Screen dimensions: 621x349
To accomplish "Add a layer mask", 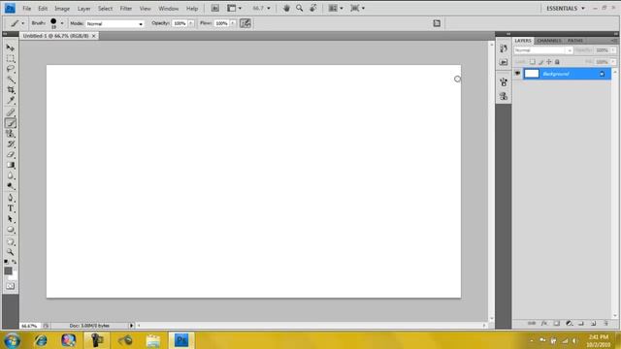I will coord(557,323).
